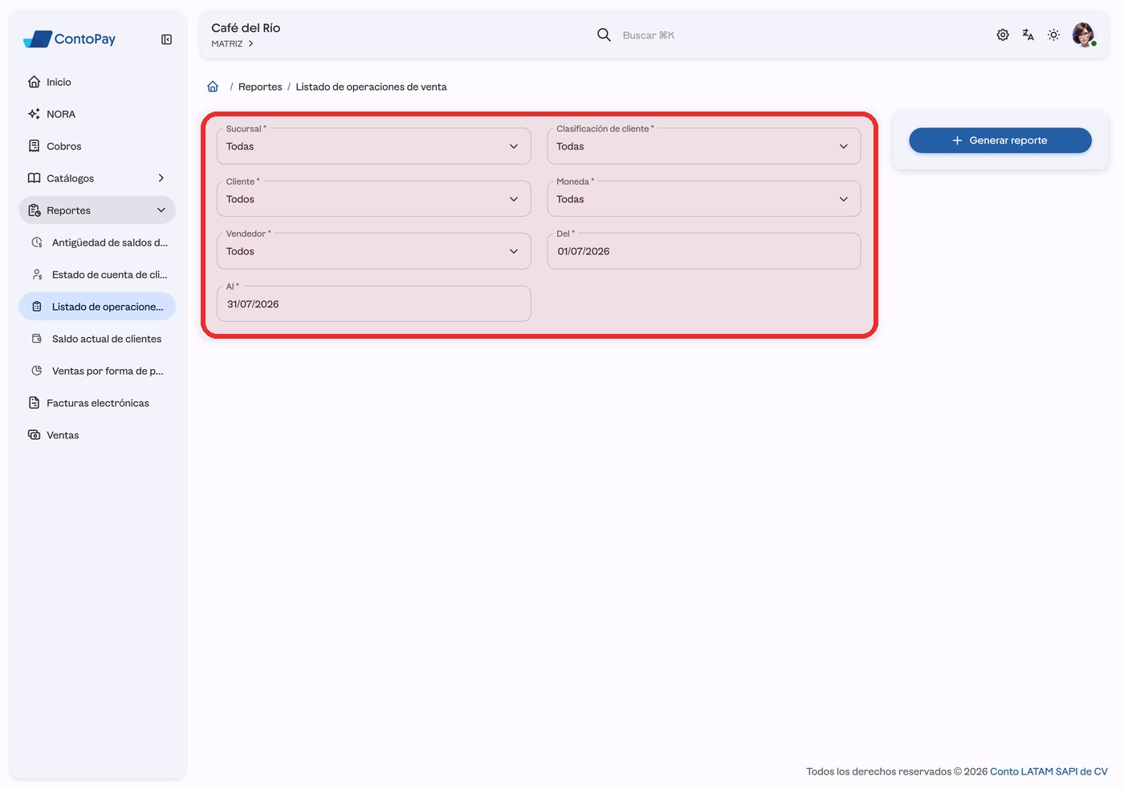Open the Cliente dropdown
This screenshot has width=1124, height=789.
tap(374, 199)
